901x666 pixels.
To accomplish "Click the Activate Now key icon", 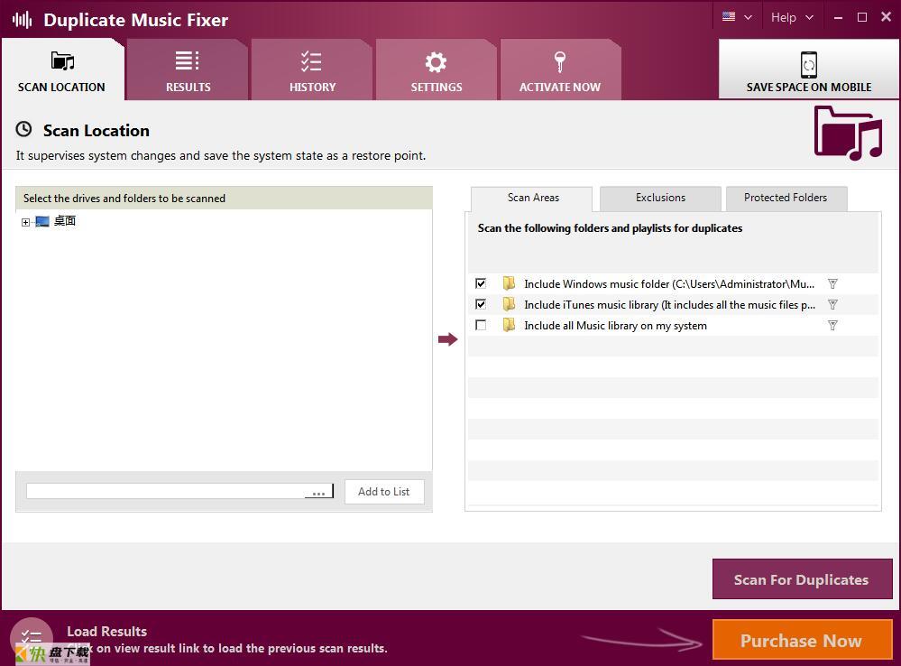I will [x=560, y=62].
